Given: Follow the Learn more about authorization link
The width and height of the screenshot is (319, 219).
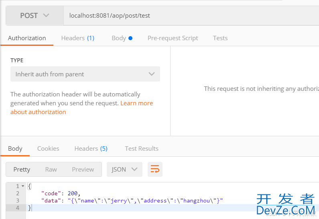Looking at the screenshot, I should click(81, 108).
